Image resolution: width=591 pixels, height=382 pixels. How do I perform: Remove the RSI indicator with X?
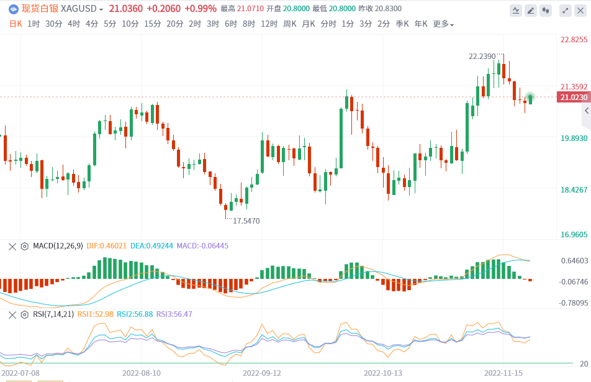(12, 315)
